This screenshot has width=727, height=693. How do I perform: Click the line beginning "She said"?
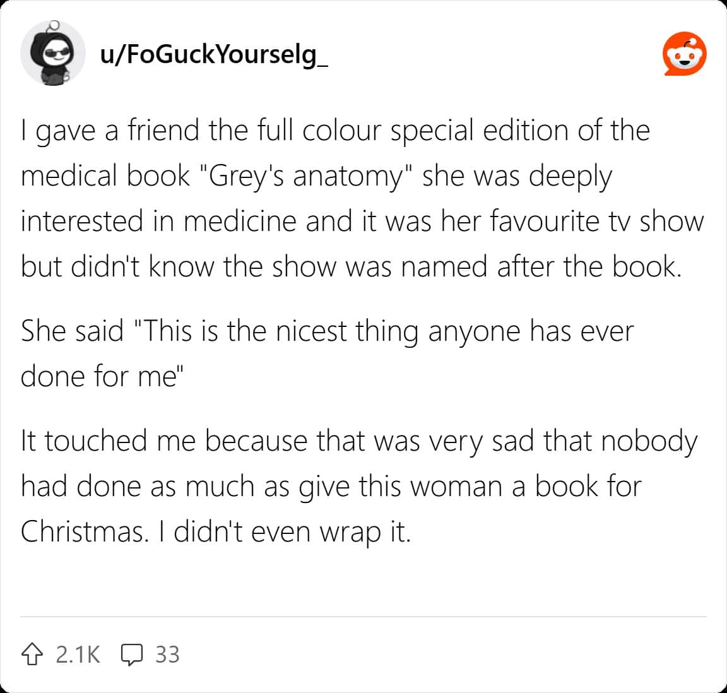328,331
